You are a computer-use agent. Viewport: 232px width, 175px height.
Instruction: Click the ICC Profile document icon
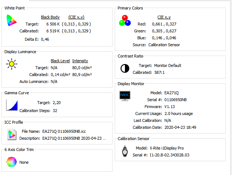pos(11,135)
